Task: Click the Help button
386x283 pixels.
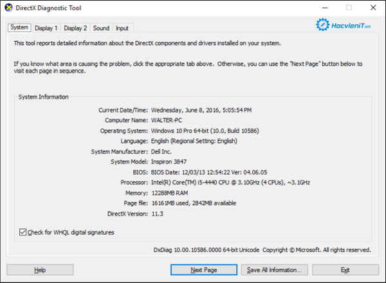Action: pyautogui.click(x=40, y=270)
